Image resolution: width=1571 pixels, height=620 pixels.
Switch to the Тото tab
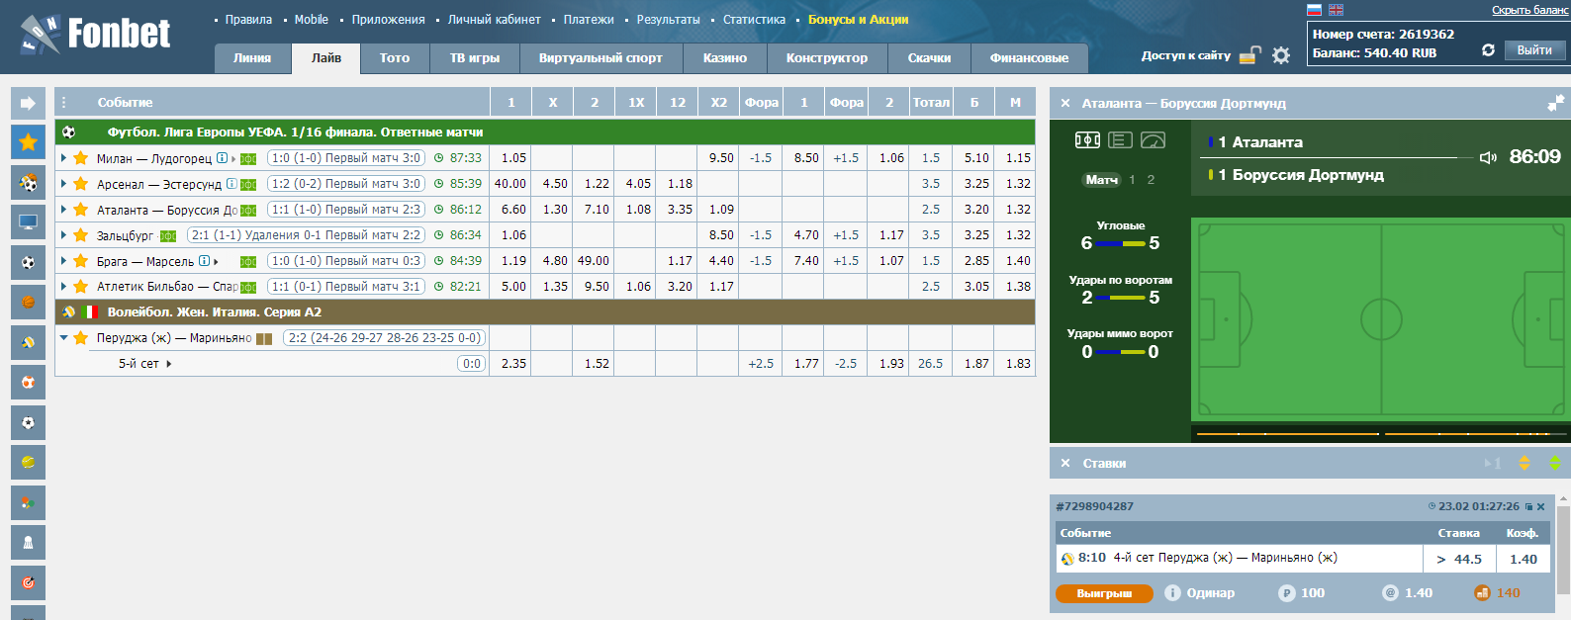coord(395,58)
